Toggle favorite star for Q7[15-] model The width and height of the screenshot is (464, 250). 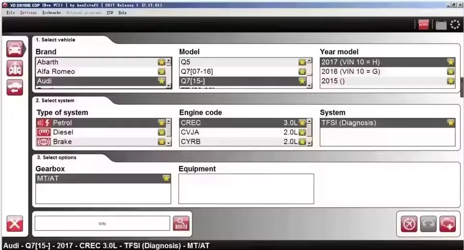pyautogui.click(x=302, y=81)
